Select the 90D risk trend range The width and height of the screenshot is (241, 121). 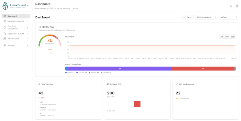(233, 37)
